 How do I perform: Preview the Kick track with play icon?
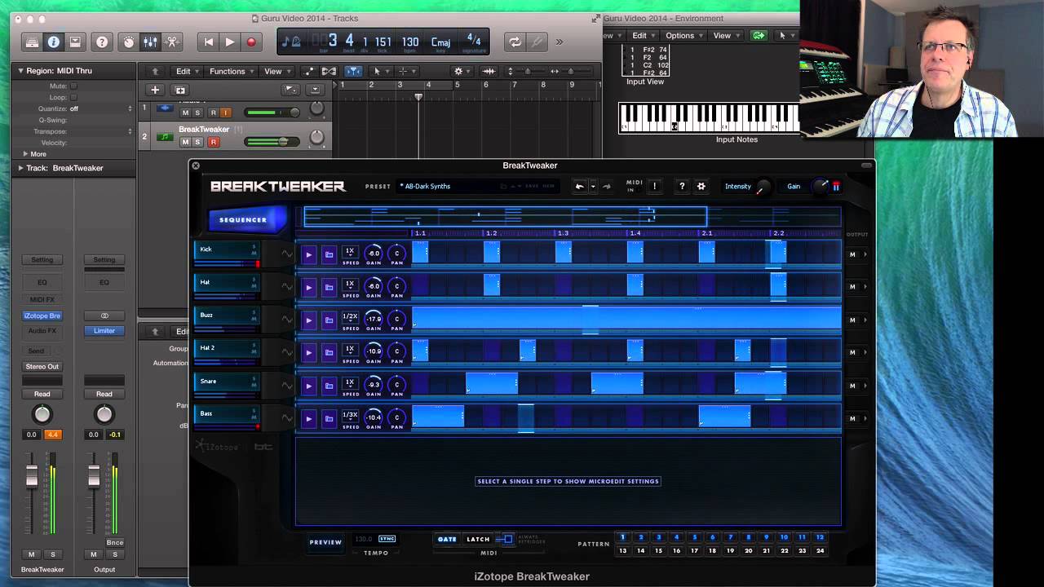[308, 254]
